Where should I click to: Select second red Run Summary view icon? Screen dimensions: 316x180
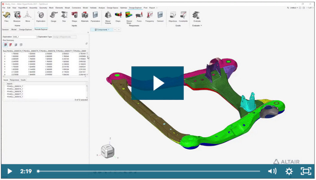click(x=11, y=45)
